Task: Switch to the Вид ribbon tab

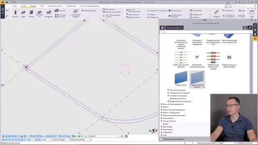Action: coord(42,6)
